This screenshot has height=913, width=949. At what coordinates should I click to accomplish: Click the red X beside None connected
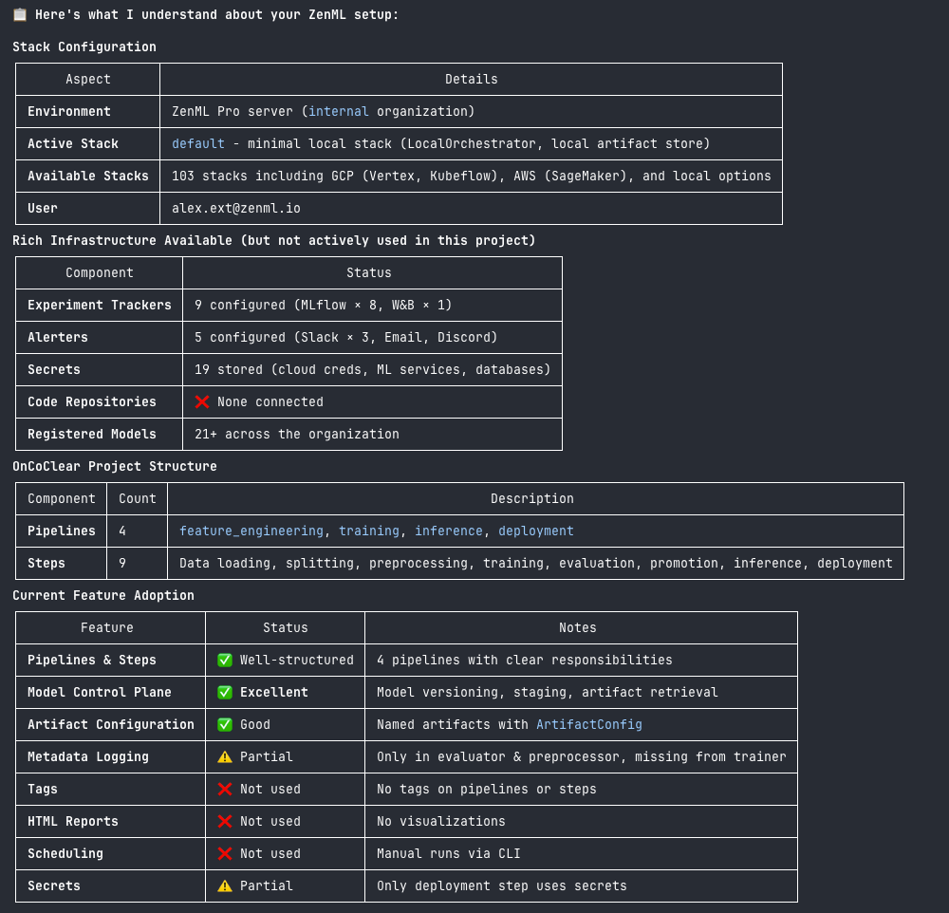tap(202, 401)
